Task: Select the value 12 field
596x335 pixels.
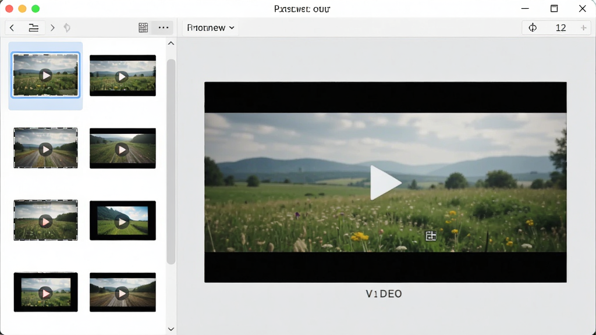Action: coord(560,28)
